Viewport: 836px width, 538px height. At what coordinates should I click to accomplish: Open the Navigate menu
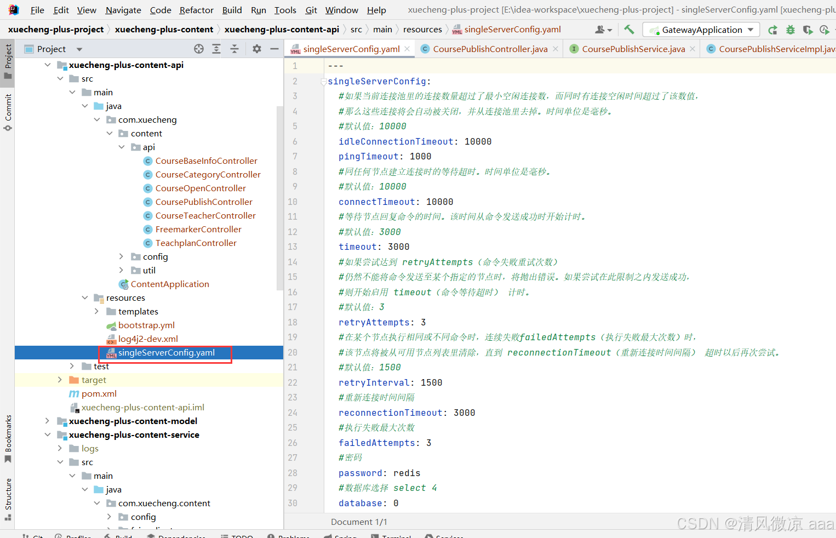[x=123, y=10]
